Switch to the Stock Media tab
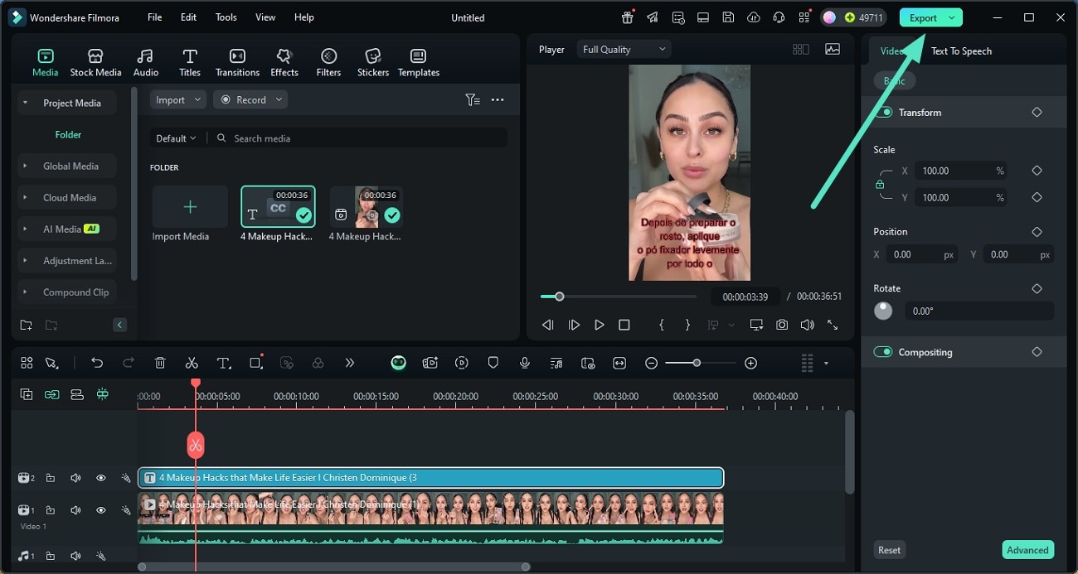Screen dimensions: 1078x574 [x=95, y=62]
